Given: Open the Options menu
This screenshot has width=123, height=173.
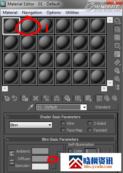Looking at the screenshot, I should [54, 13].
